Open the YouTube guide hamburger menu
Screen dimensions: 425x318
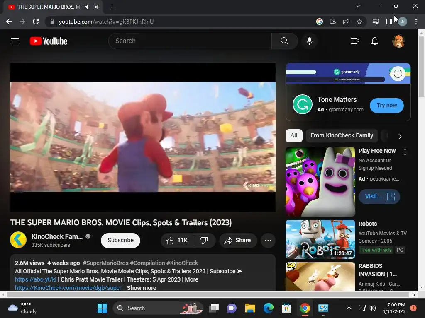15,41
